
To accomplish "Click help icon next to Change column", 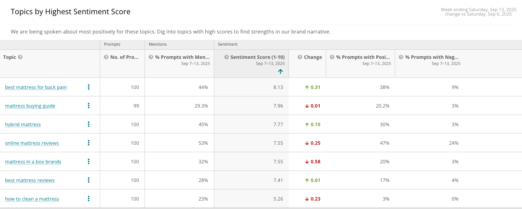I will [300, 57].
